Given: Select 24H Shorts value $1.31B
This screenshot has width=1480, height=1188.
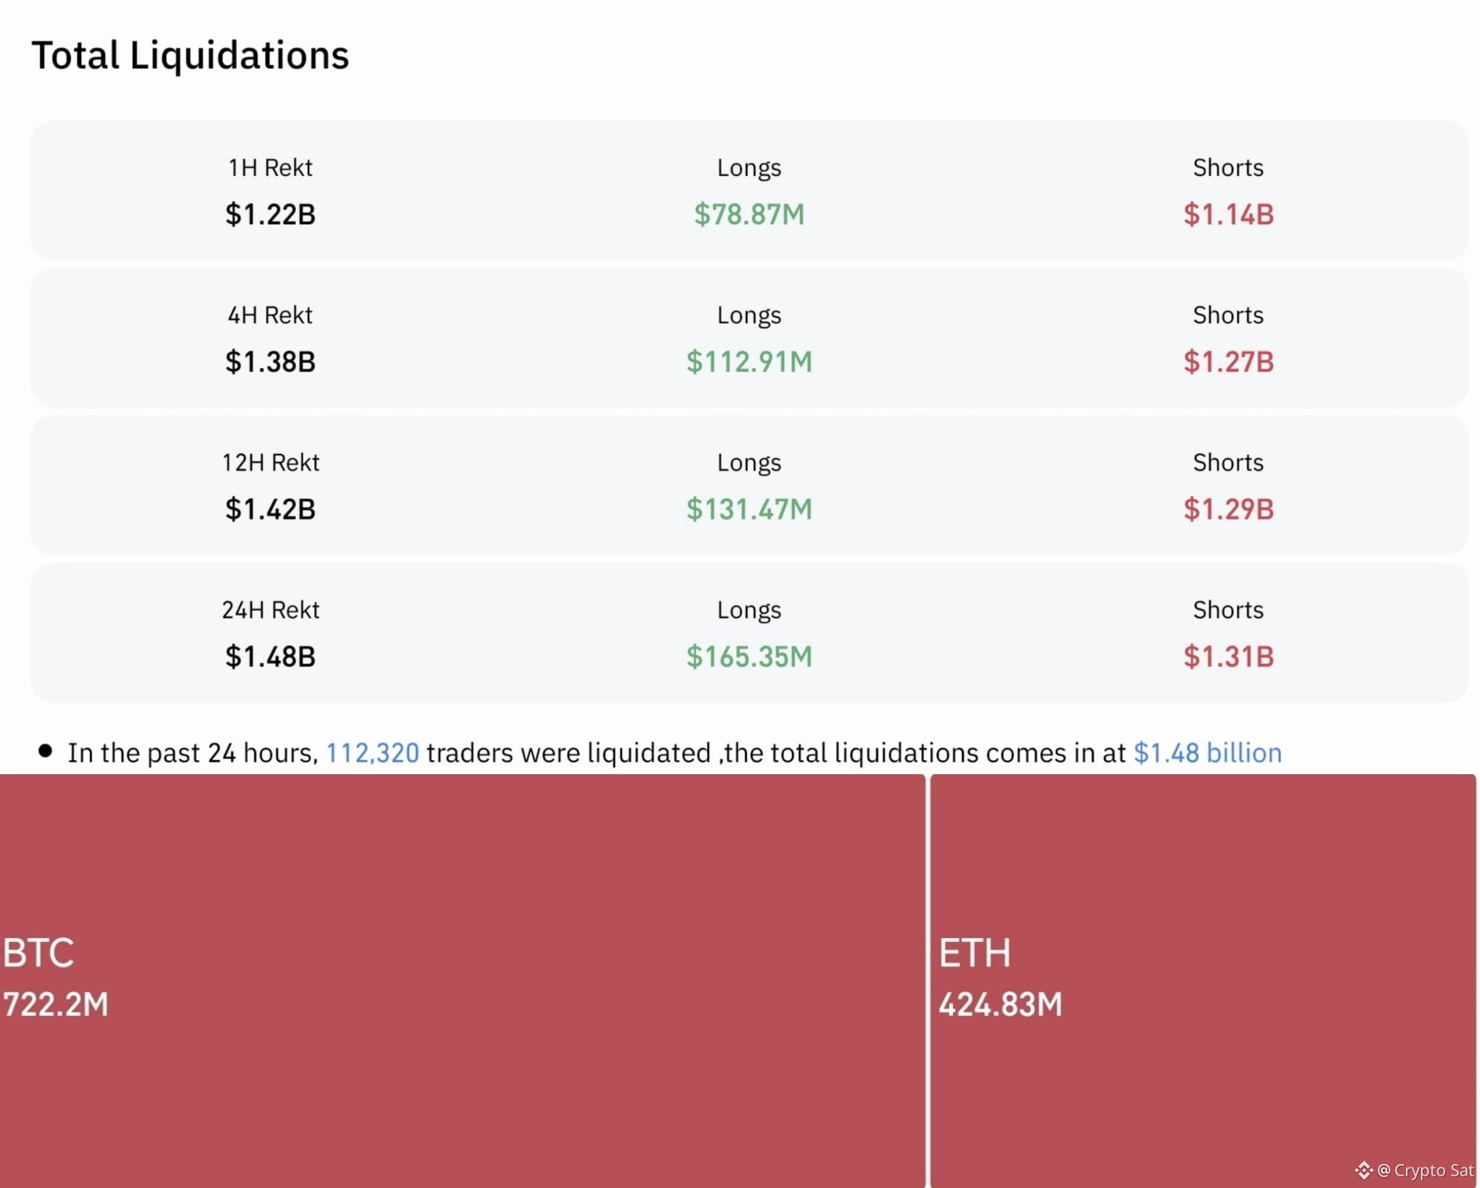Looking at the screenshot, I should point(1228,657).
